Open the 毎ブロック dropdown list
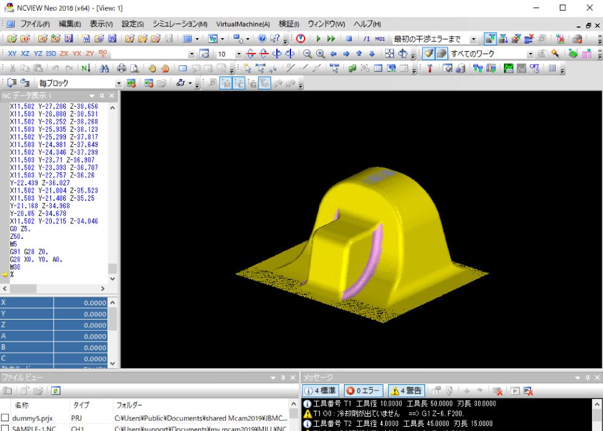603x431 pixels. coord(119,83)
